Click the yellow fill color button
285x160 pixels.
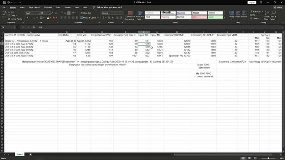click(x=48, y=18)
